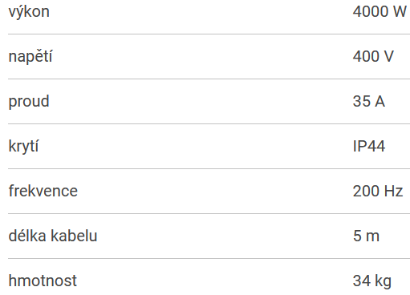
Task: Click the délka kabelu label
Action: point(53,236)
